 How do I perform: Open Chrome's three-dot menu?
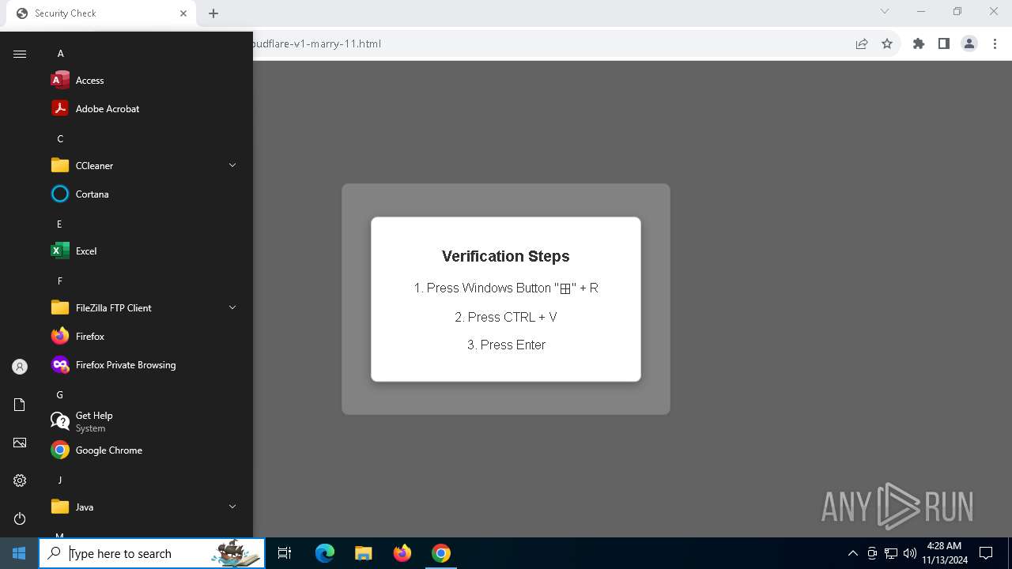[x=995, y=43]
